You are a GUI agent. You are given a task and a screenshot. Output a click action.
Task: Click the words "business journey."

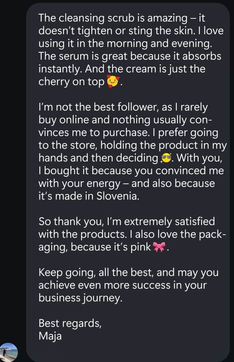(80, 298)
